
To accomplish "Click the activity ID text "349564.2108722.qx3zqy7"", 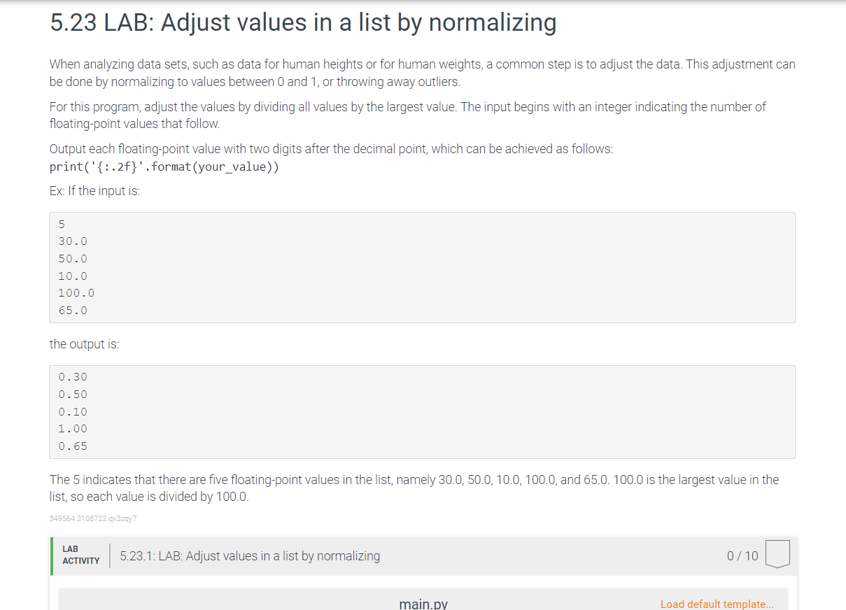I will (x=92, y=518).
